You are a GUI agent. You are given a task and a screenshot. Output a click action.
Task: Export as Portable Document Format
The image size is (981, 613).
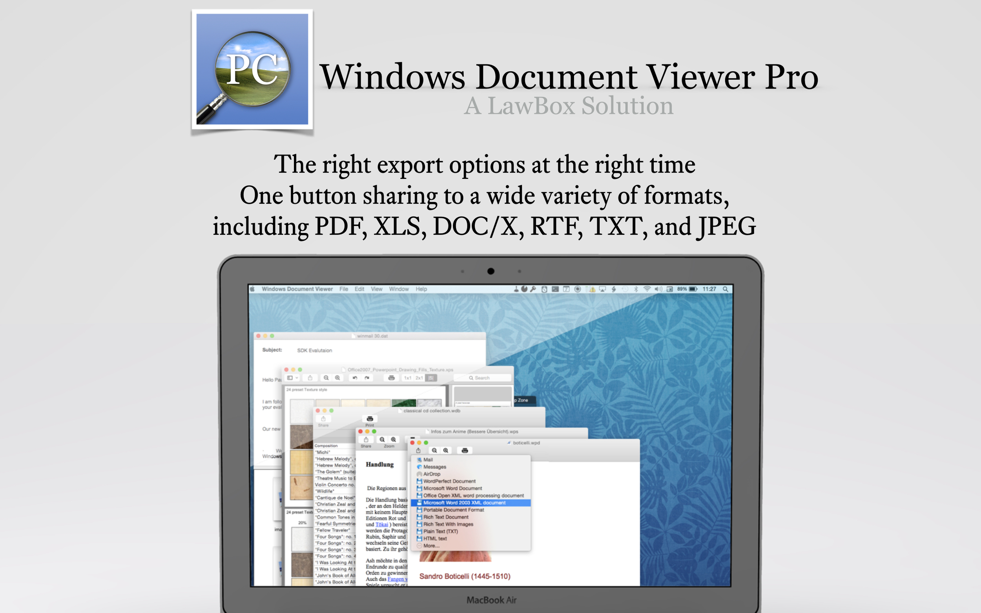tap(471, 510)
